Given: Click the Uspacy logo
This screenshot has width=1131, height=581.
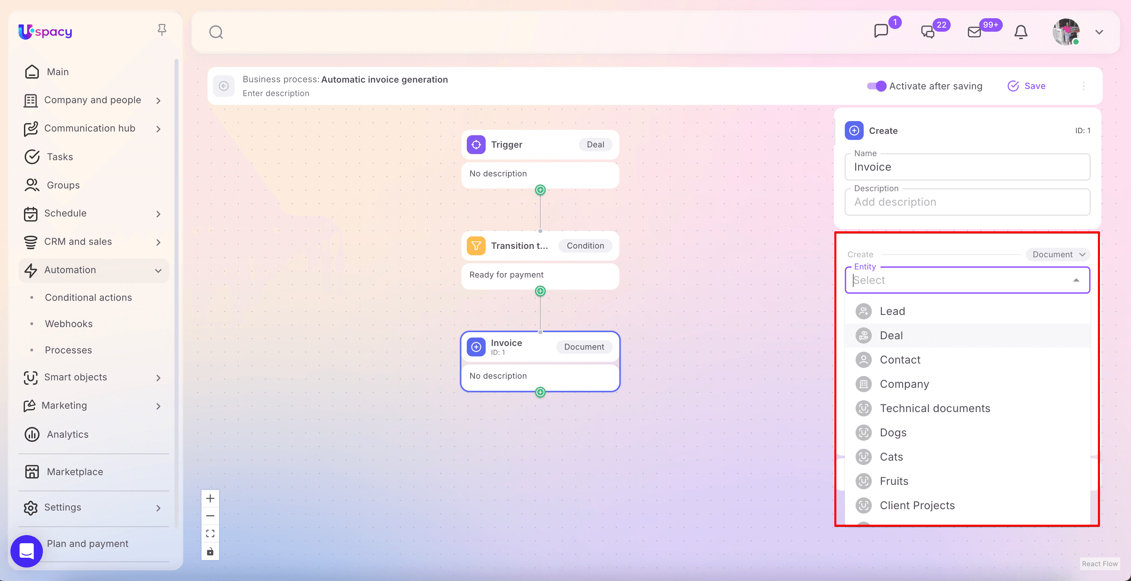Looking at the screenshot, I should pos(45,32).
